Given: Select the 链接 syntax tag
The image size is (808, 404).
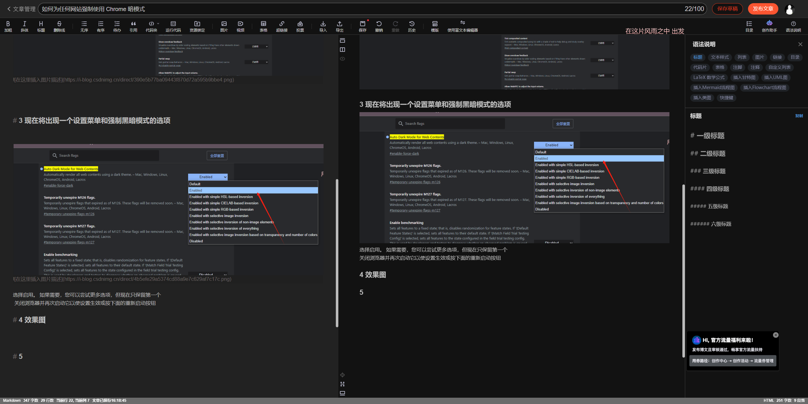Looking at the screenshot, I should pyautogui.click(x=777, y=57).
